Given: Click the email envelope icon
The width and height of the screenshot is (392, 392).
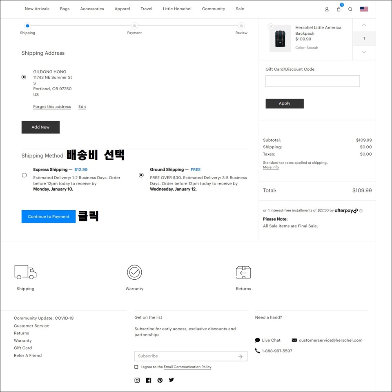Looking at the screenshot, I should (x=294, y=340).
